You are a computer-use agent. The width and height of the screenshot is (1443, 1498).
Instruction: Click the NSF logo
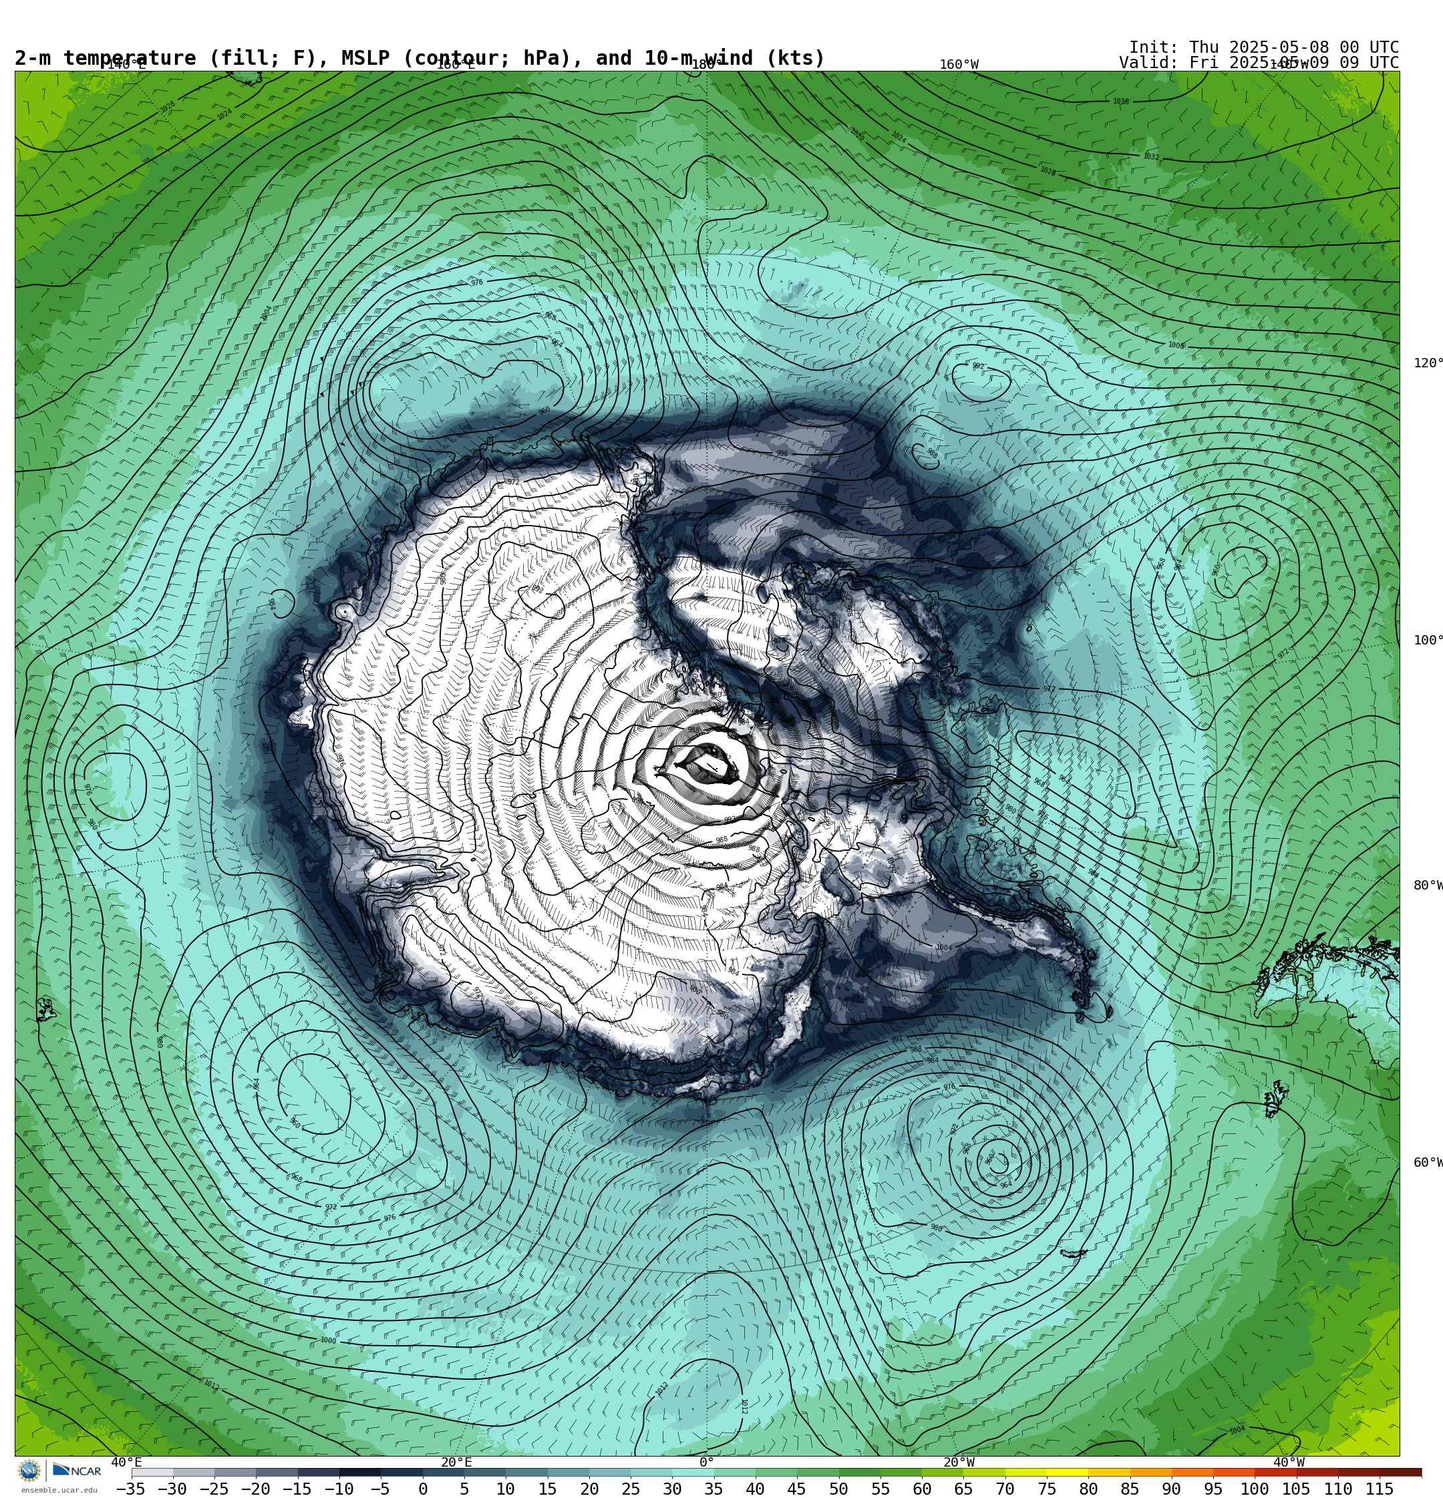(29, 1471)
